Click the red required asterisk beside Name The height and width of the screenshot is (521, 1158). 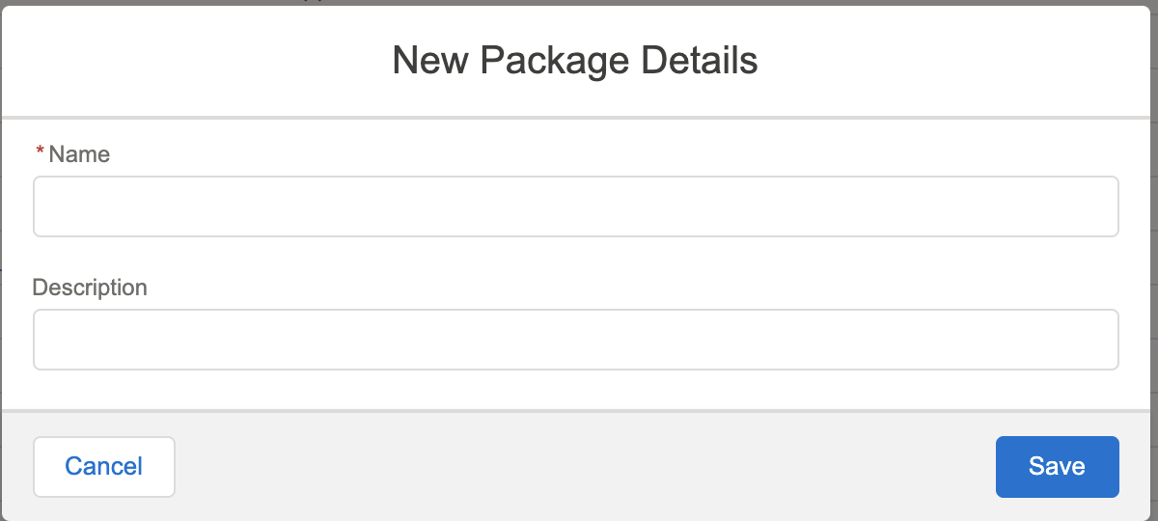coord(41,152)
